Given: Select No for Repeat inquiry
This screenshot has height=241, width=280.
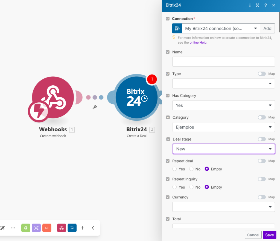Looking at the screenshot, I should (191, 187).
